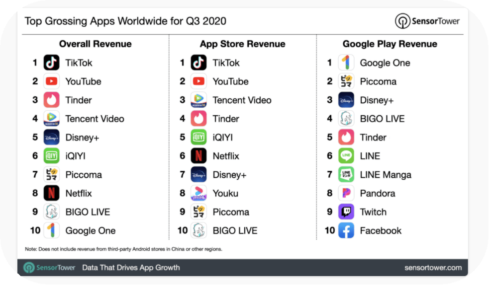The width and height of the screenshot is (489, 285).
Task: Click the App Store Revenue column heading
Action: (243, 44)
